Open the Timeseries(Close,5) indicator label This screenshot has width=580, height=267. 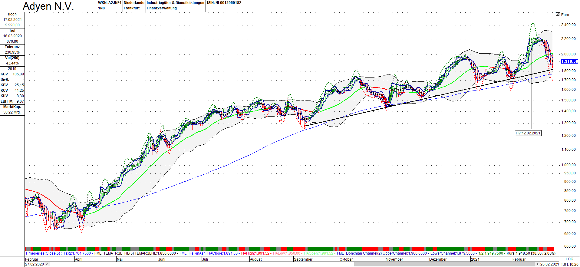click(x=43, y=253)
